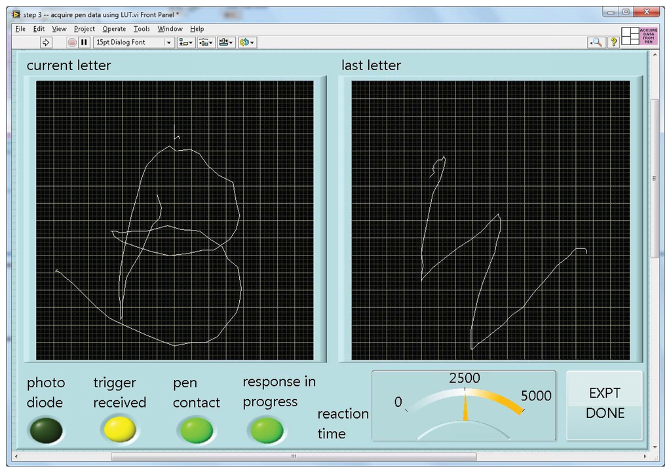Click the connector pane grid icon
This screenshot has width=671, height=473.
[x=630, y=37]
